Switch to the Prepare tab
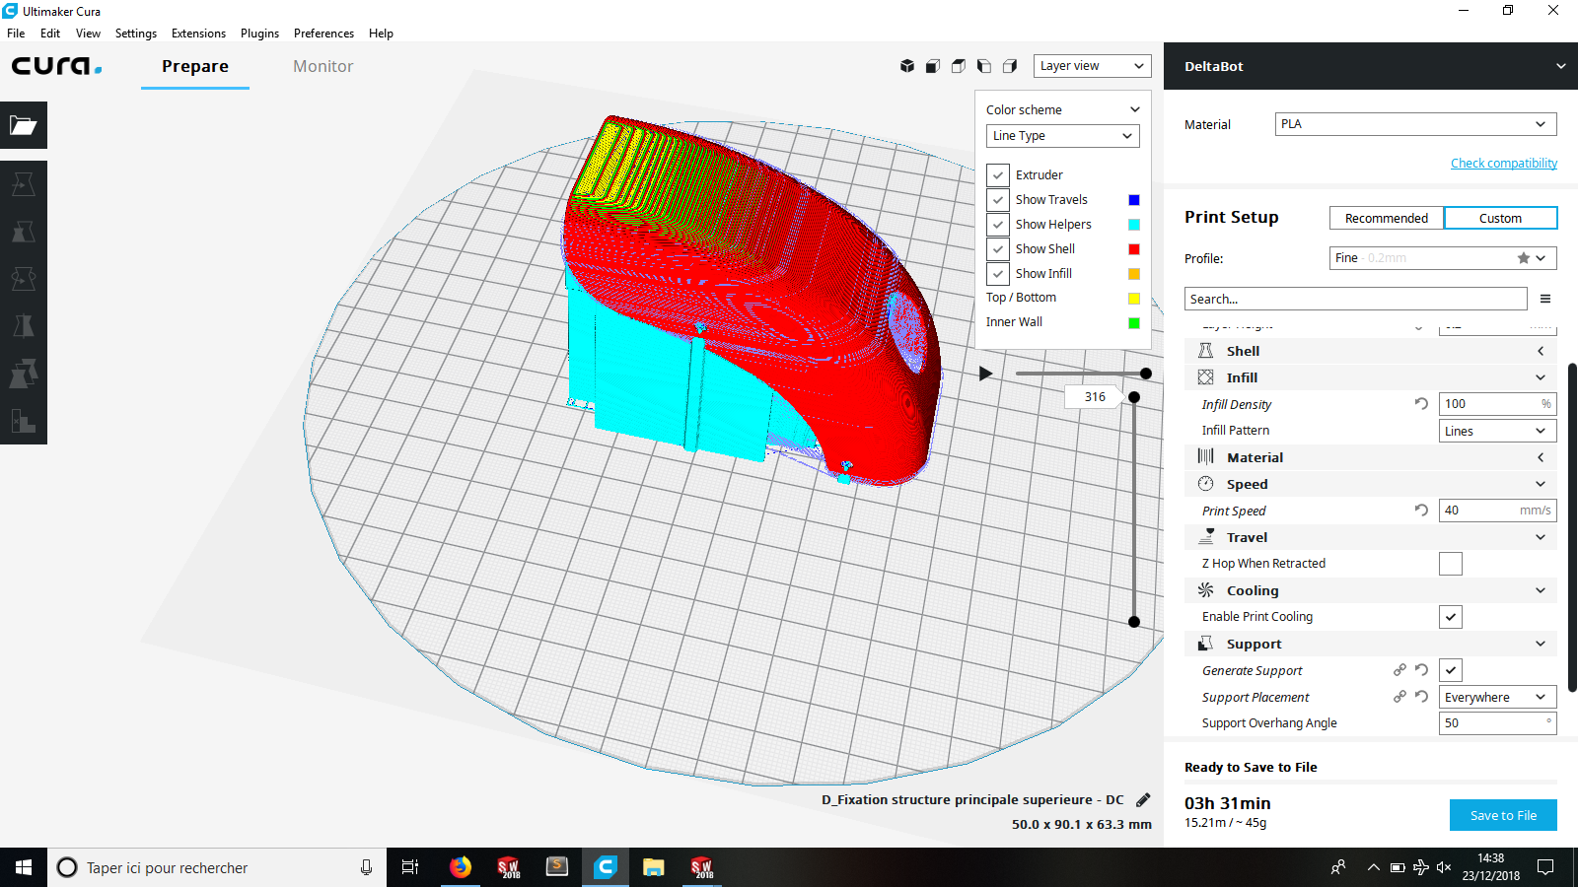Screen dimensions: 1578x887 (x=195, y=66)
